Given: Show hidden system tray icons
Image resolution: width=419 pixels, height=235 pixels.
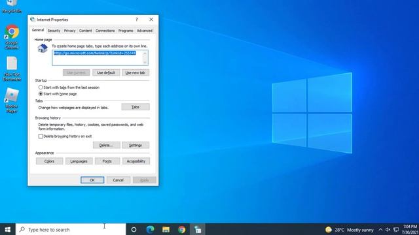Looking at the screenshot, I should (380, 230).
